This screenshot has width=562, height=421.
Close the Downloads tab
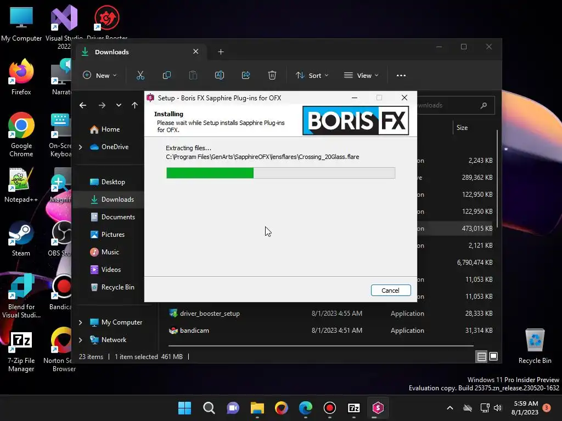(x=196, y=52)
